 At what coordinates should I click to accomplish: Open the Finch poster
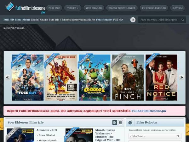128,78
